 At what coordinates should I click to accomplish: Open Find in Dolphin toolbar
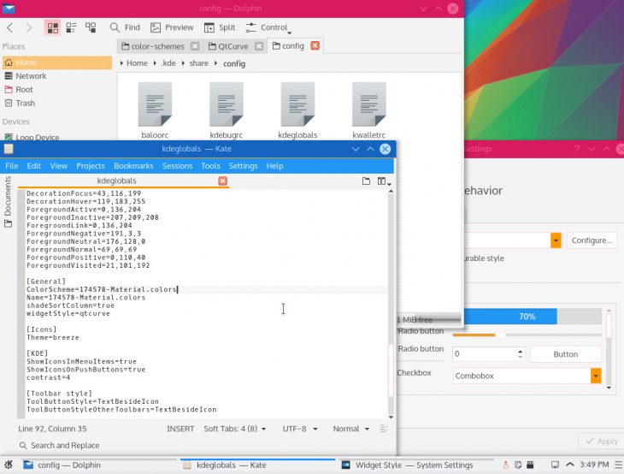(125, 27)
